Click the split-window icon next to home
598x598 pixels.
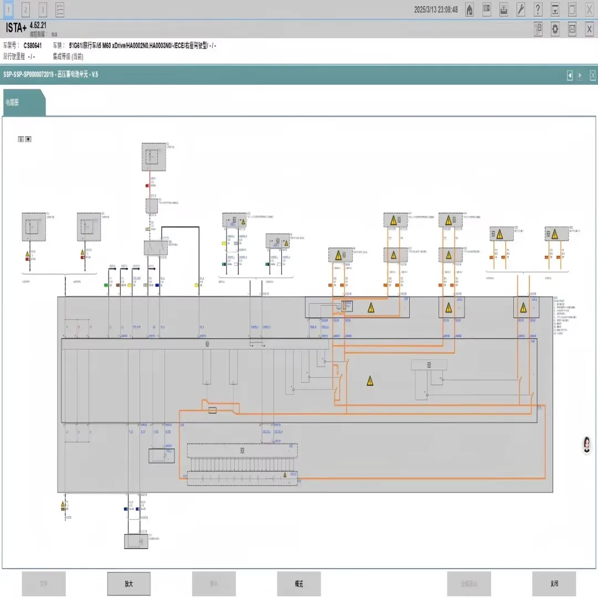tap(487, 9)
